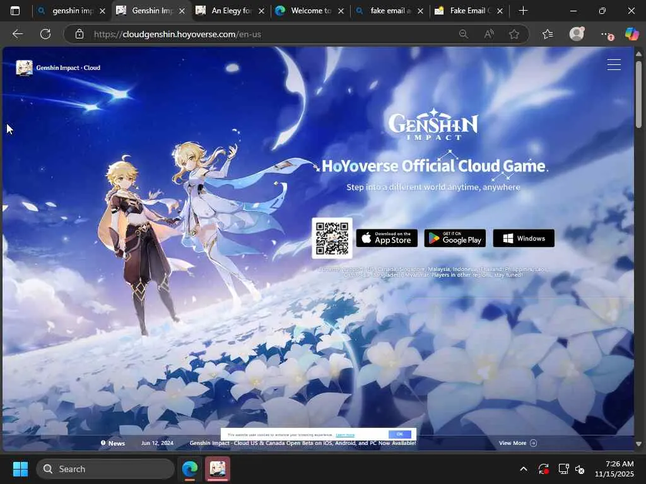Click the Genshin Impact title logo
646x484 pixels.
[x=433, y=125]
